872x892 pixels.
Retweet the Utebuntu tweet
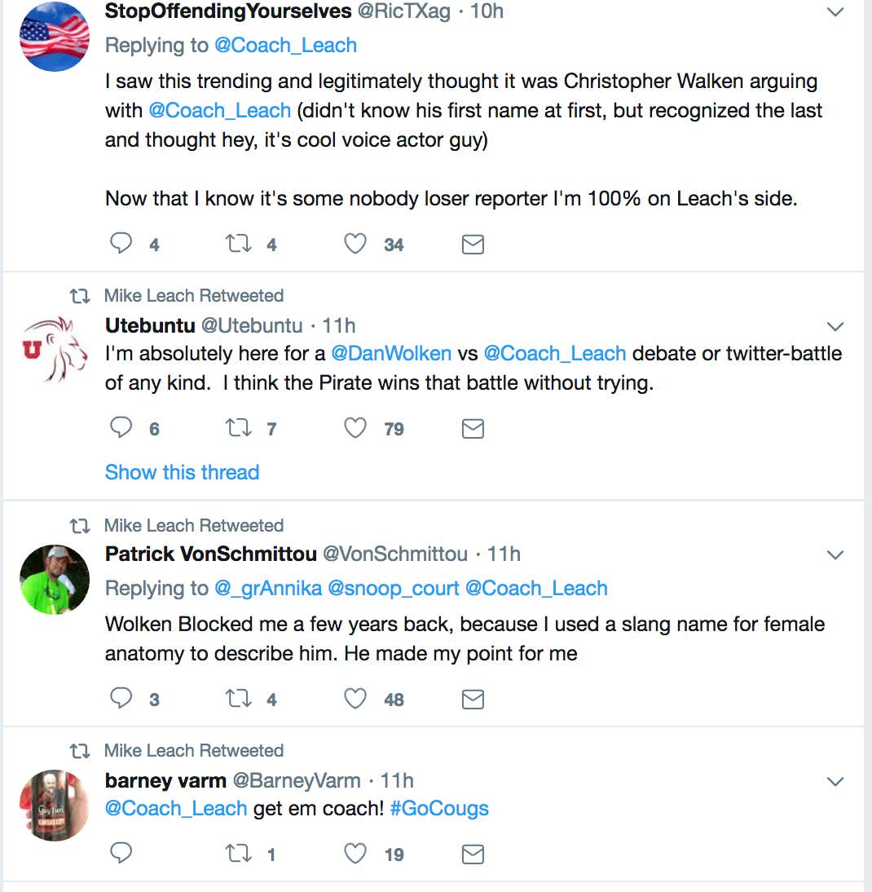point(239,428)
